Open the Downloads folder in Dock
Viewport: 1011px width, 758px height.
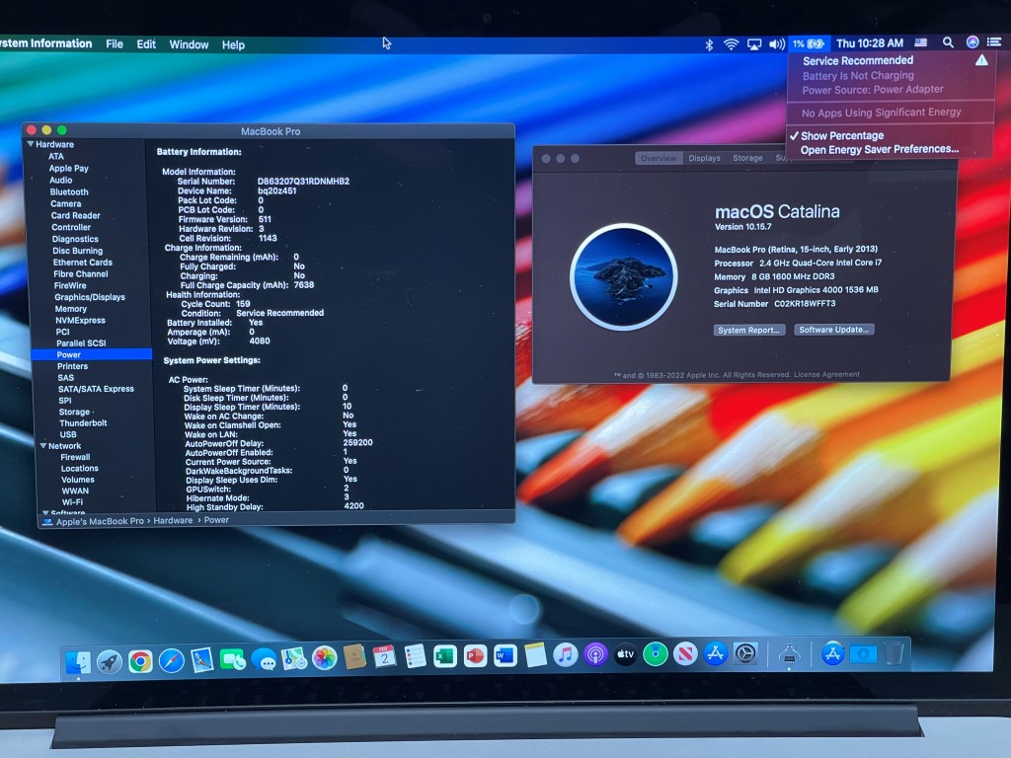click(x=863, y=654)
